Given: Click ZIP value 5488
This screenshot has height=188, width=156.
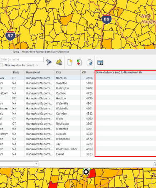Looking at the screenshot, I should tap(89, 83).
